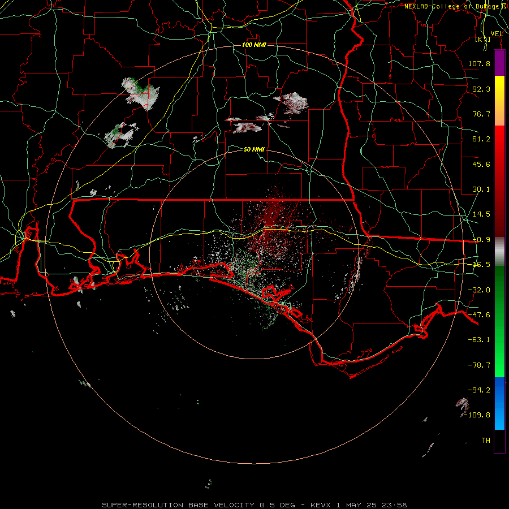509x509 pixels.
Task: Click the gray segment of the color bar
Action: click(499, 252)
